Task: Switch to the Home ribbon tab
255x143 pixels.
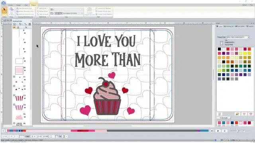Action: click(x=10, y=5)
